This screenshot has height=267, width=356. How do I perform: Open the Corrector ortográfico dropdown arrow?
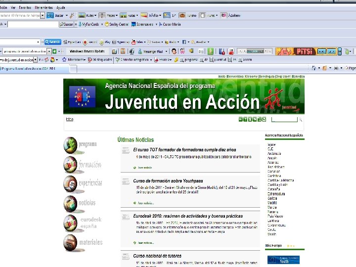tap(151, 60)
